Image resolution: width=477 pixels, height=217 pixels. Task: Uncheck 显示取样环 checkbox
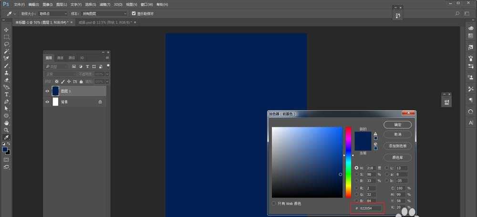pyautogui.click(x=134, y=14)
